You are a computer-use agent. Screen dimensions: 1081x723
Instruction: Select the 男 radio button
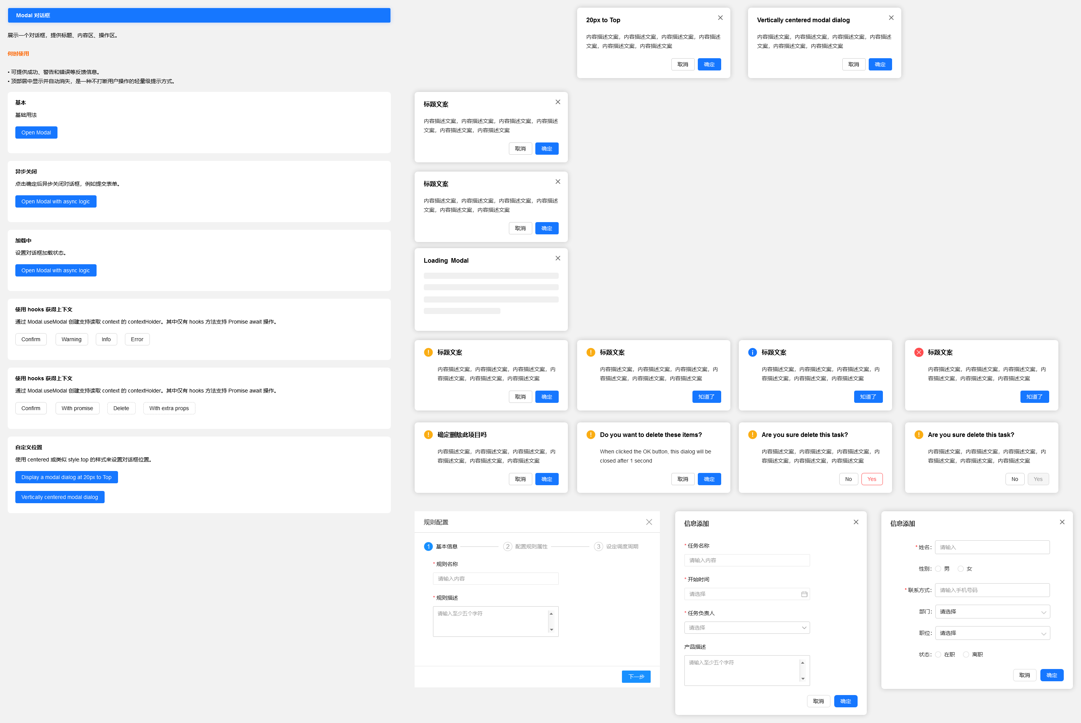tap(938, 569)
